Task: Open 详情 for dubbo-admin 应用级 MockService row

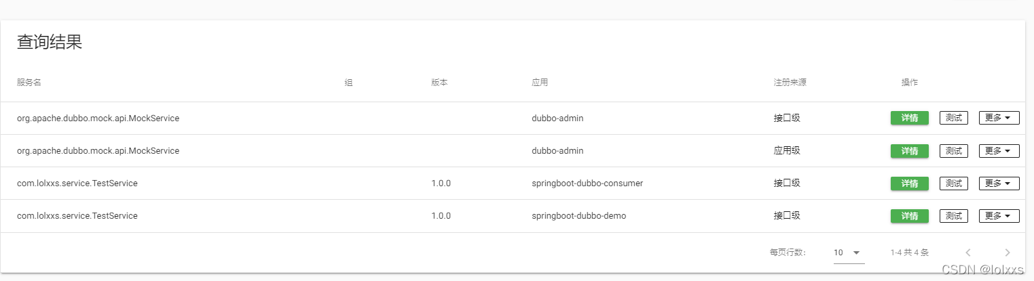Action: point(909,151)
